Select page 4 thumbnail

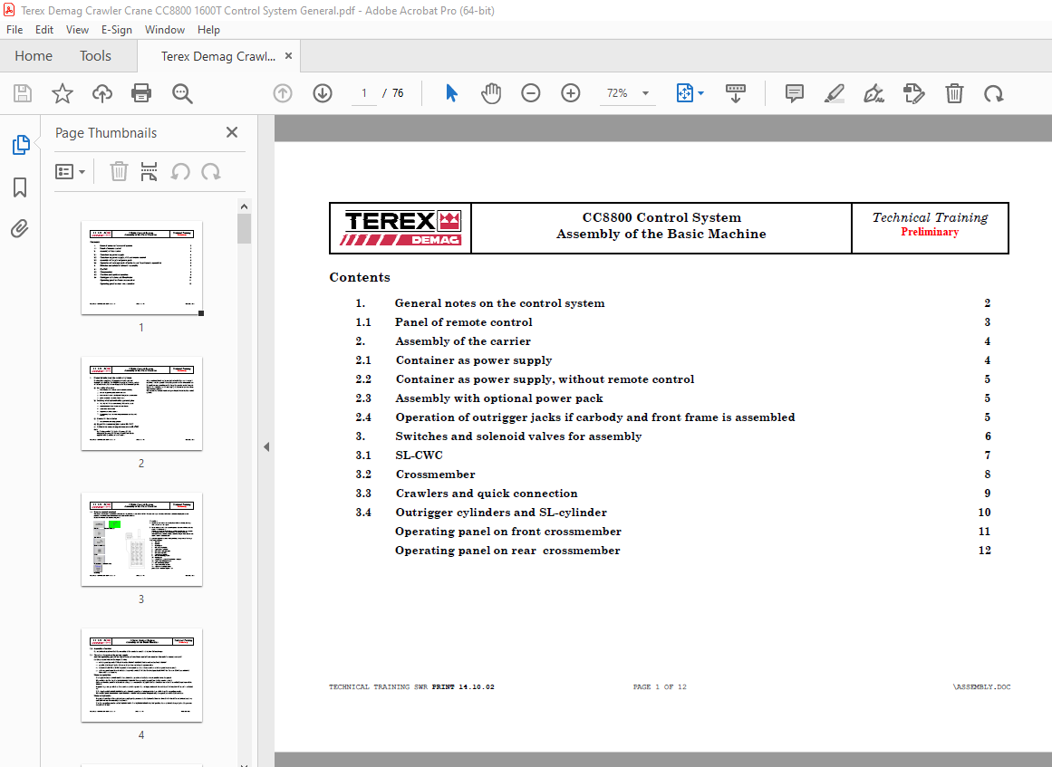[141, 676]
